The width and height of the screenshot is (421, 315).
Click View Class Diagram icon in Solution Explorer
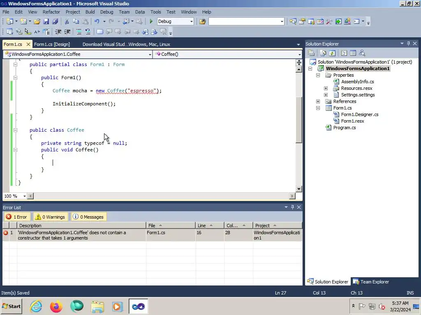click(x=362, y=53)
